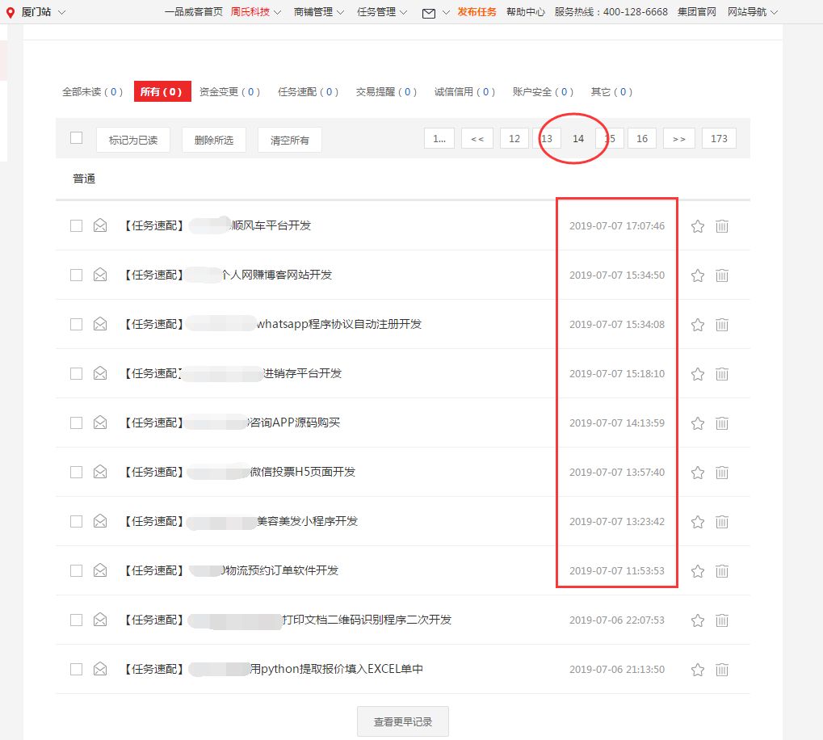Click the envelope icon on the 美容美发小程序开发 row

point(99,521)
